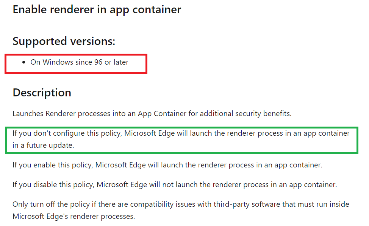Click the sentence starting "If you enable this policy"
Viewport: 369px width, 226px height.
point(167,165)
